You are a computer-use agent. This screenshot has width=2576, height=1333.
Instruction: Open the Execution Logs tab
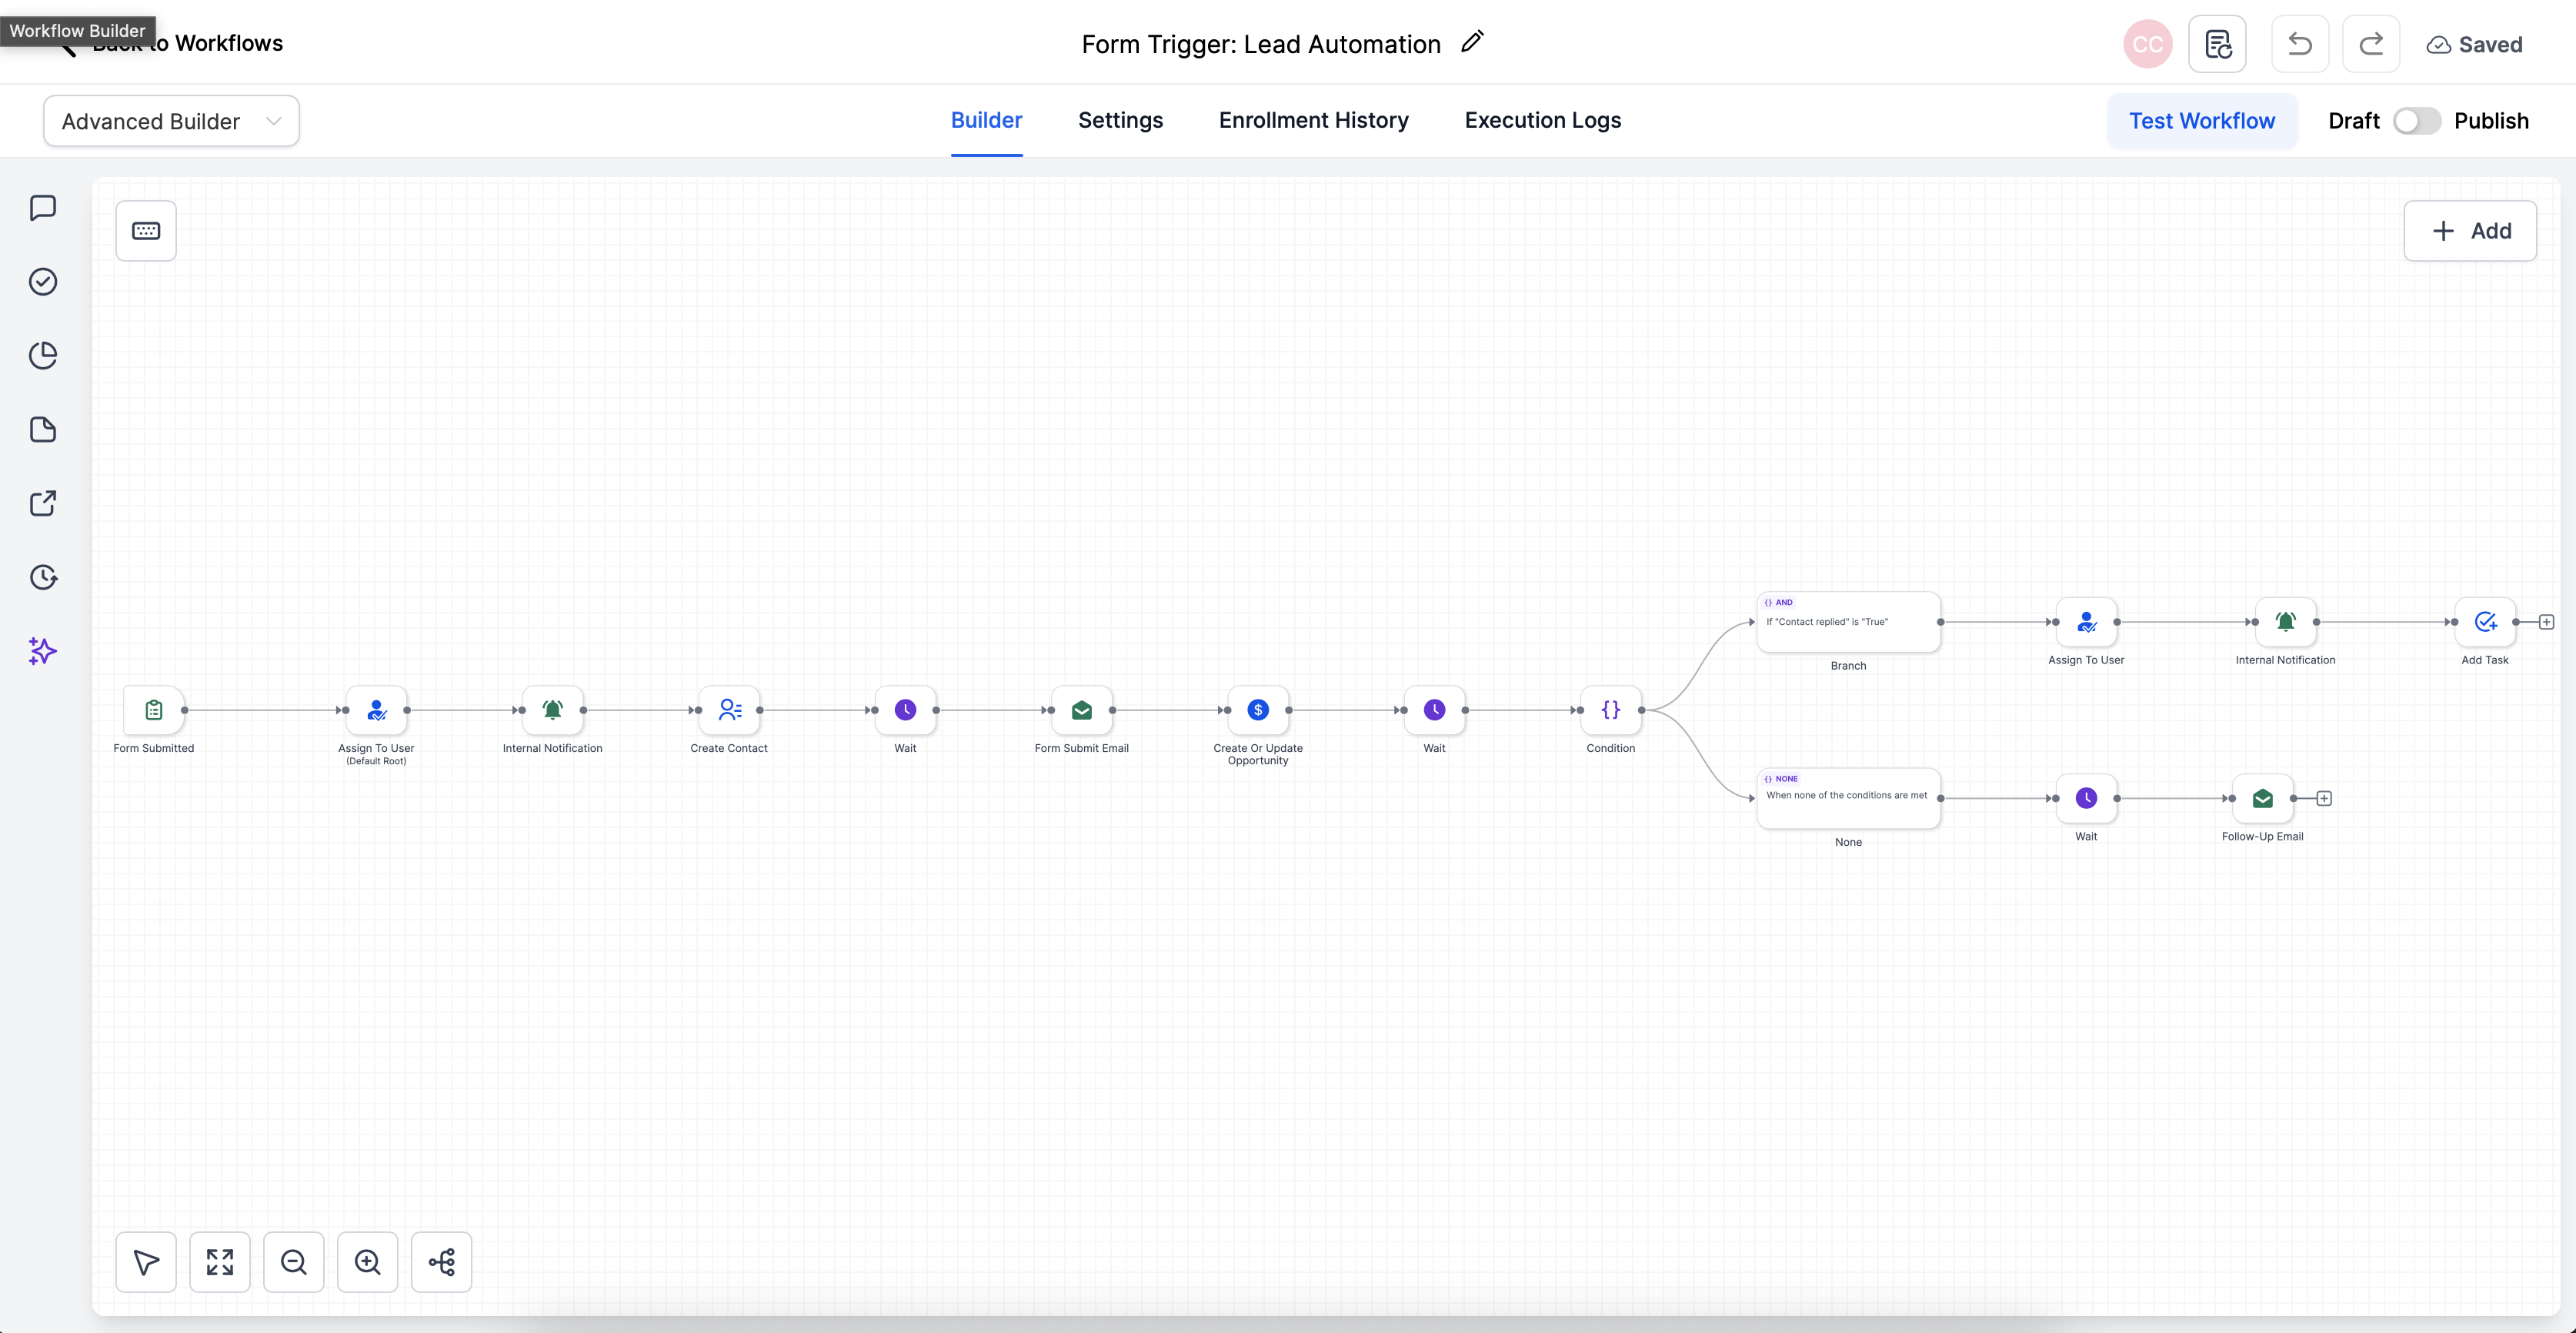click(x=1543, y=120)
